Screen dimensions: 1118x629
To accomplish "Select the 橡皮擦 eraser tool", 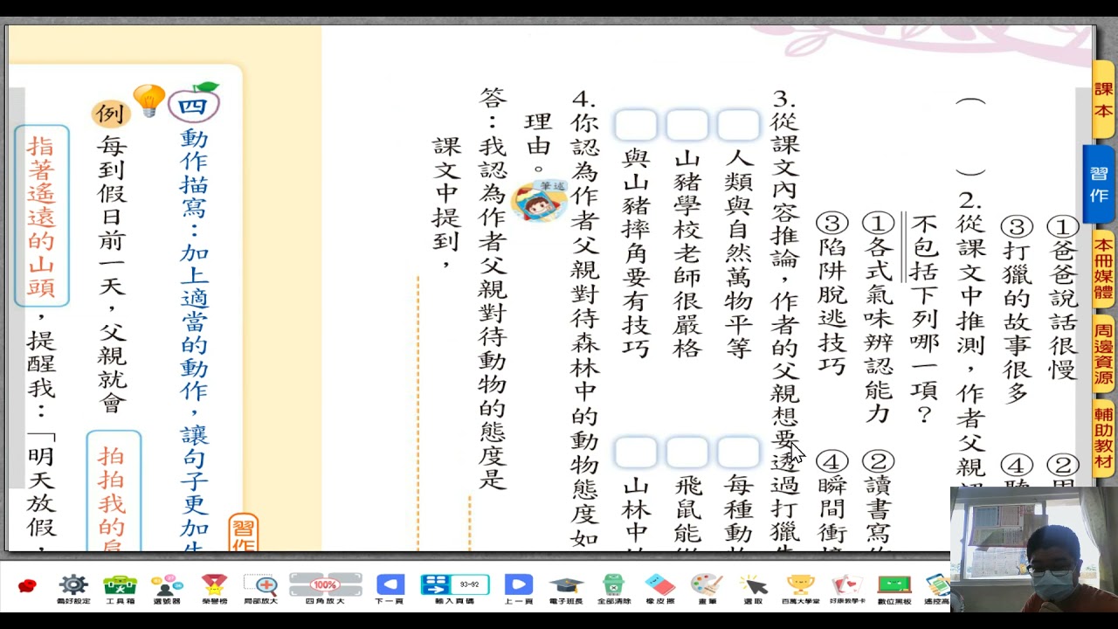I will pos(660,589).
